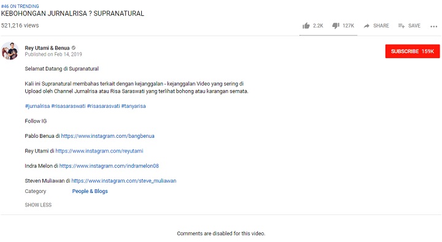Click the video title KEBOHONGAN JURNALRISA
This screenshot has height=242, width=442.
point(72,13)
